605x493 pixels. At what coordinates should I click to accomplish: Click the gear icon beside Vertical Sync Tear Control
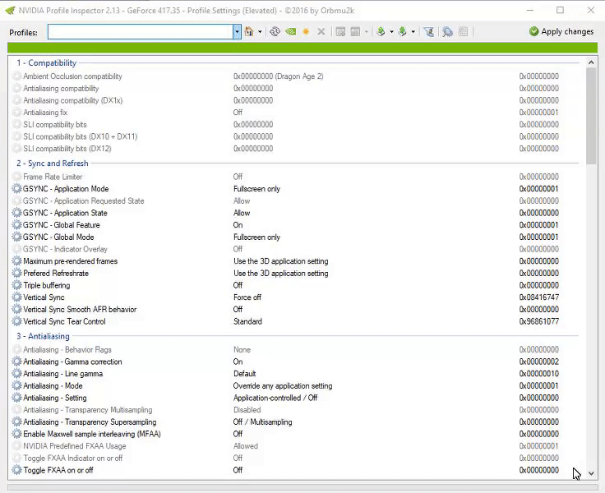pos(16,321)
